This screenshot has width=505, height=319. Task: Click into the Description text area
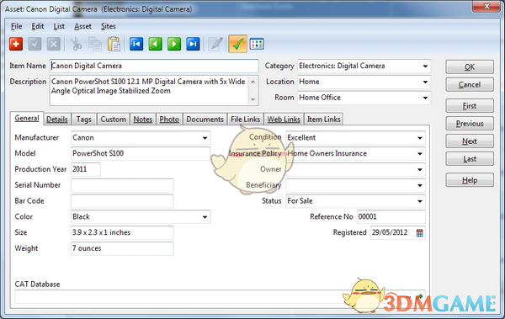tap(150, 90)
